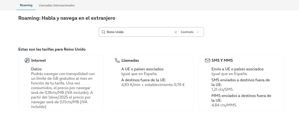This screenshot has width=299, height=117.
Task: Expand the chevron next to Contrato
Action: 198,32
